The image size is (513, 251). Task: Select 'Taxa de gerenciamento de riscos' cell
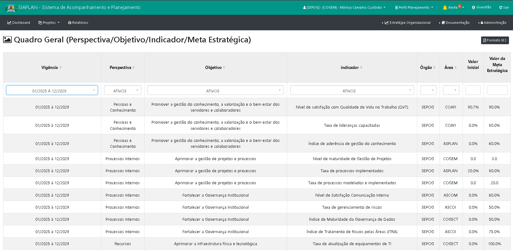pyautogui.click(x=352, y=207)
